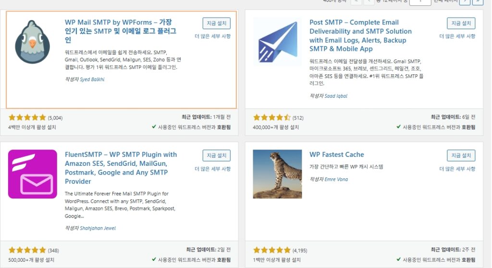Click compatibility checkmark on Post SMTP card
Image resolution: width=492 pixels, height=268 pixels.
pos(398,127)
